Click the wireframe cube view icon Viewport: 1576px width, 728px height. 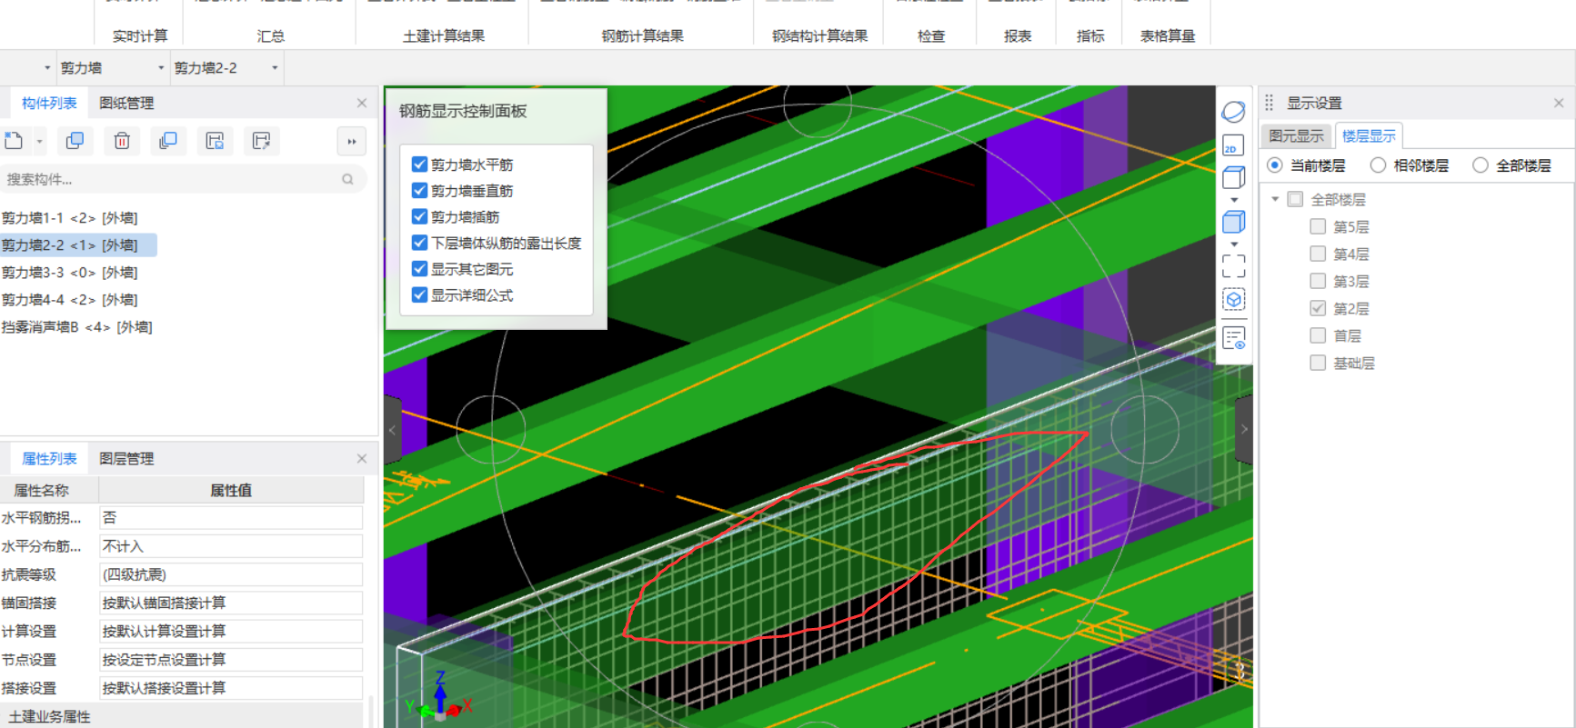click(x=1233, y=178)
